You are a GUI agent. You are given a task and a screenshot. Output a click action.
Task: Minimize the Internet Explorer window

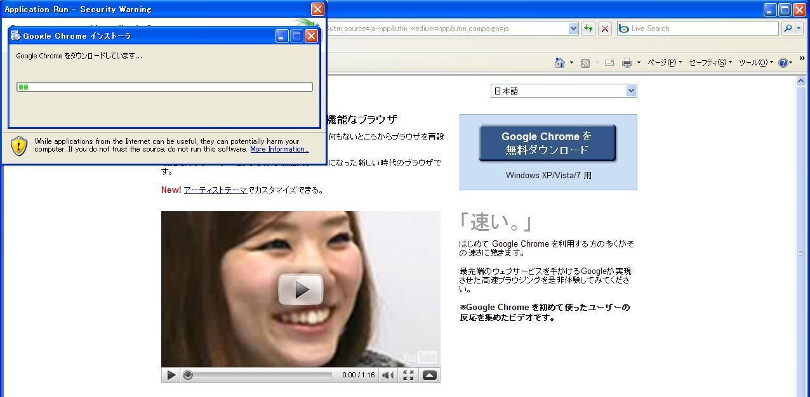click(770, 10)
